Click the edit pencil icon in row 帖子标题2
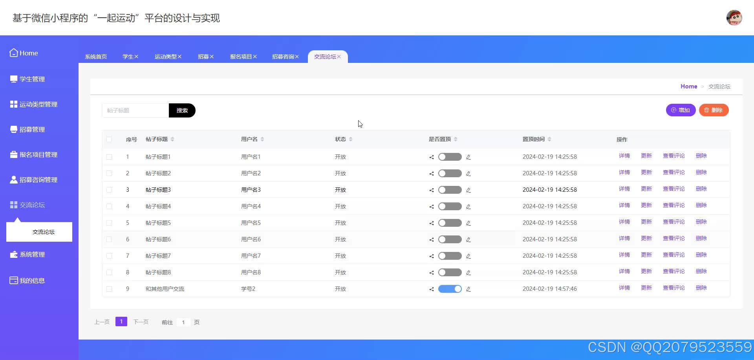 coord(469,173)
